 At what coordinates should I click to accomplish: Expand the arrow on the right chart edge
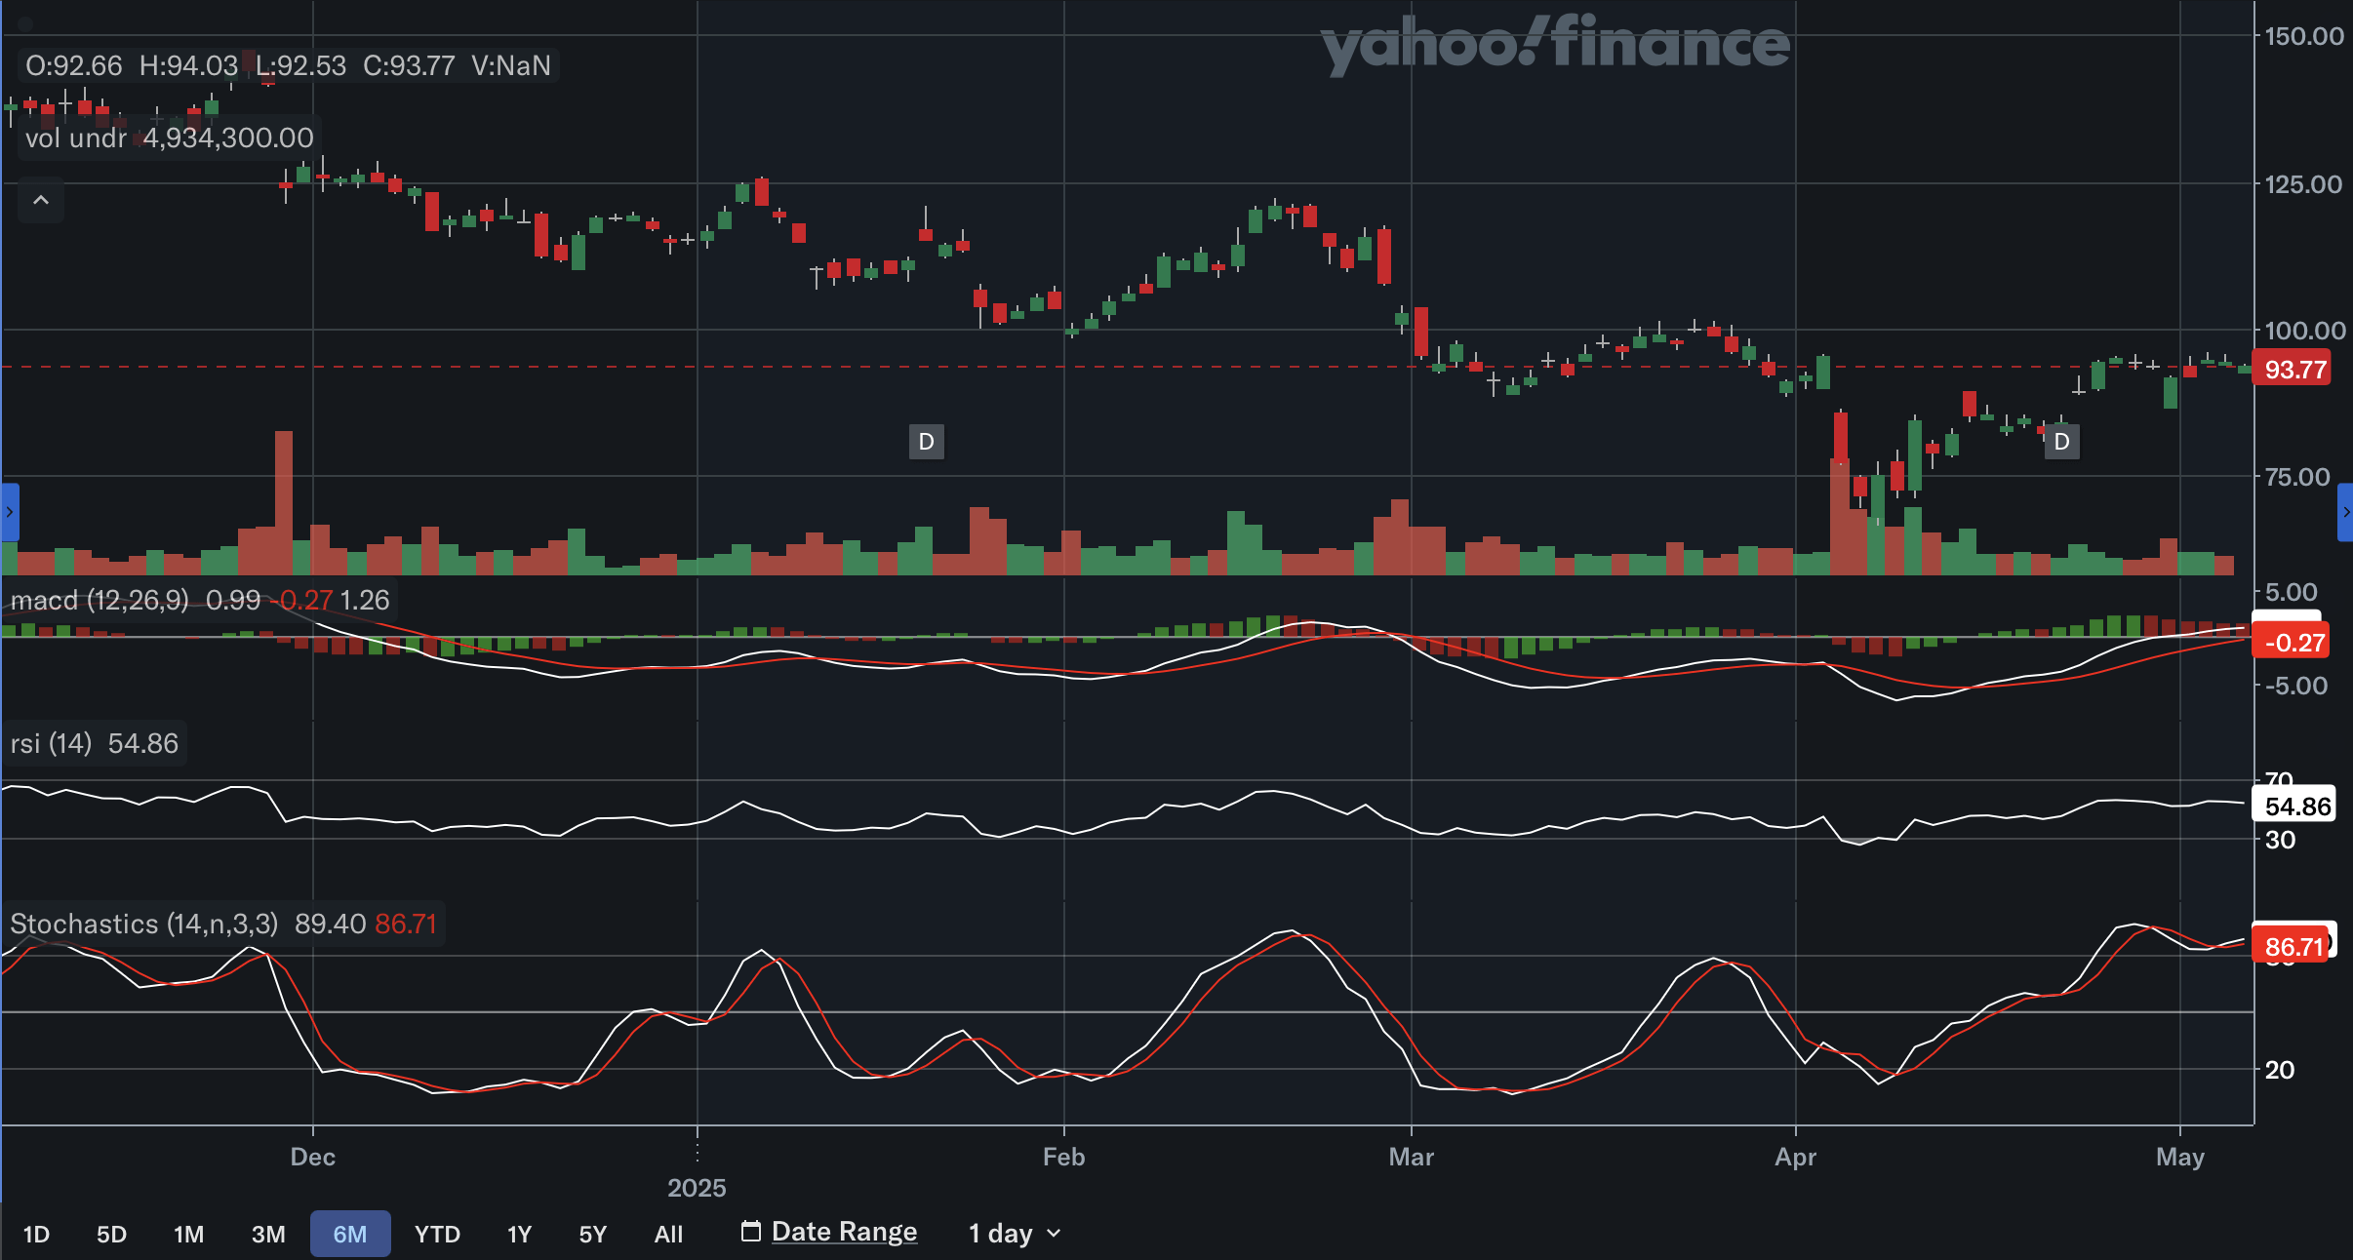2345,512
